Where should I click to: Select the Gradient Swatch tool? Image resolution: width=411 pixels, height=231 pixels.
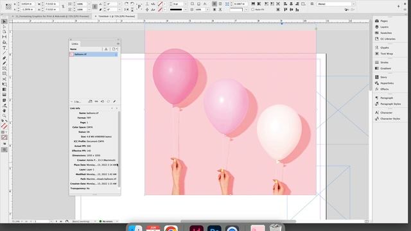4,90
